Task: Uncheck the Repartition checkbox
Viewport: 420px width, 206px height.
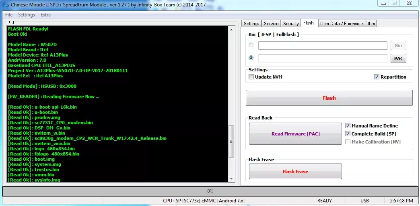Action: tap(377, 77)
